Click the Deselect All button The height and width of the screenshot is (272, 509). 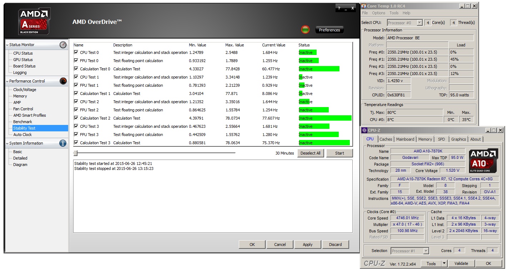[311, 153]
